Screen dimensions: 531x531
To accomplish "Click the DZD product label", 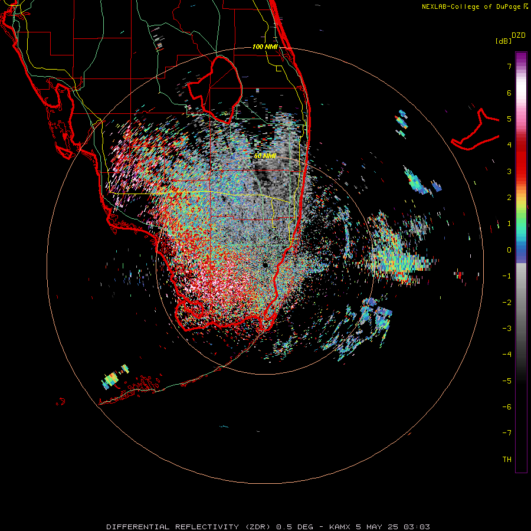I will click(x=519, y=35).
